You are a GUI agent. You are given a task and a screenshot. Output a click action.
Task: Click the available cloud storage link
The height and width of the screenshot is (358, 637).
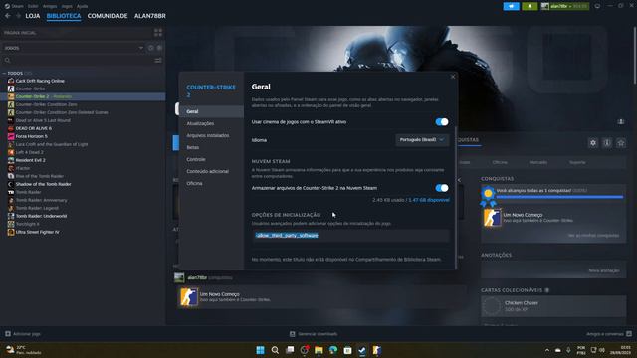click(x=429, y=200)
